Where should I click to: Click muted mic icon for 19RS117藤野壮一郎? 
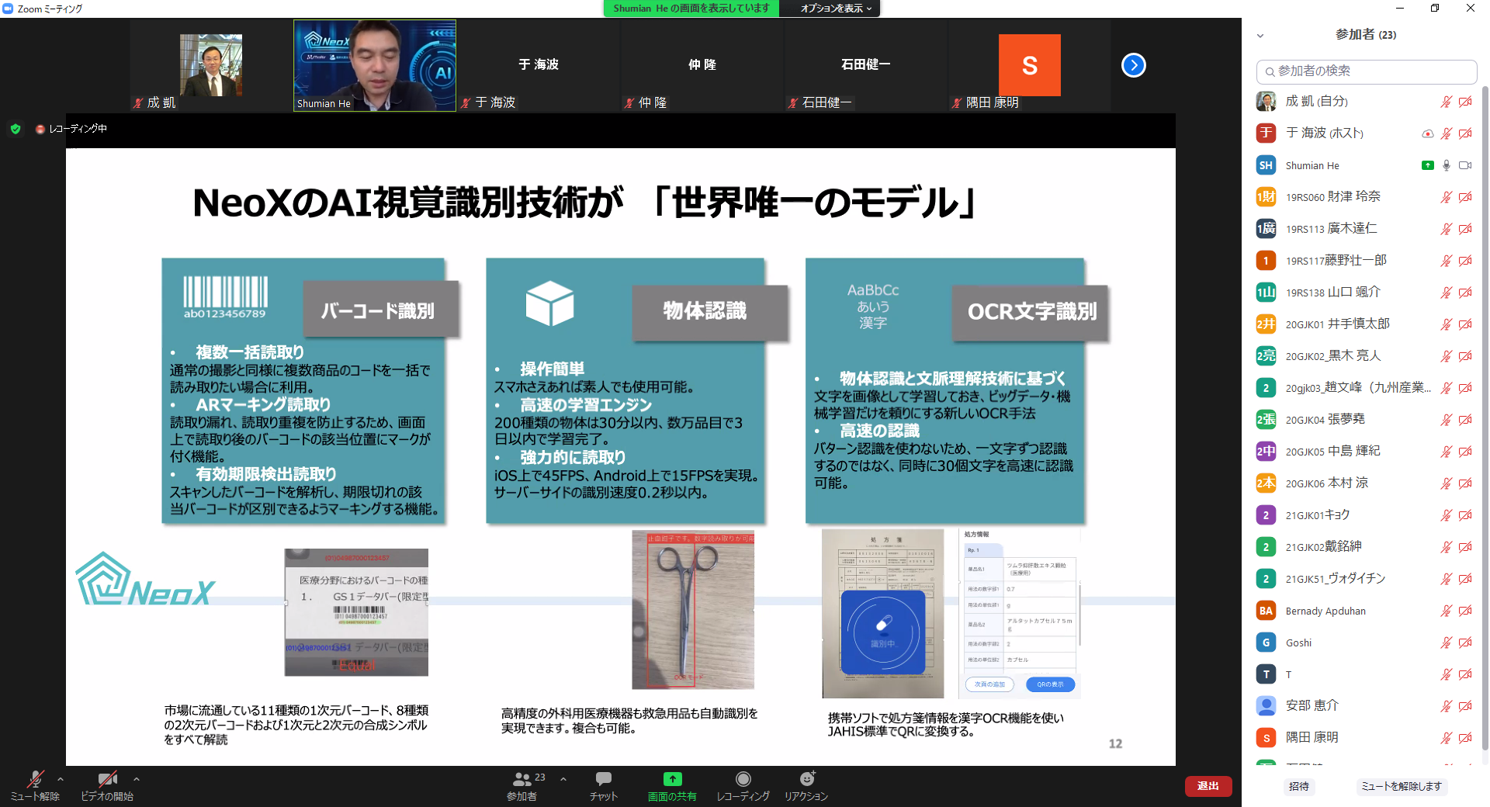1447,261
